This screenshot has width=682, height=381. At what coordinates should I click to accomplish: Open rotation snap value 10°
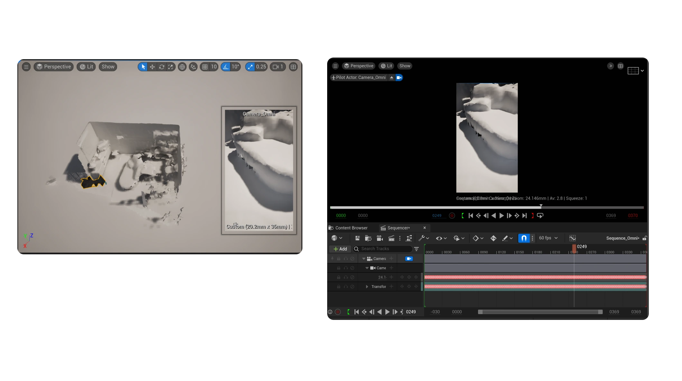235,67
